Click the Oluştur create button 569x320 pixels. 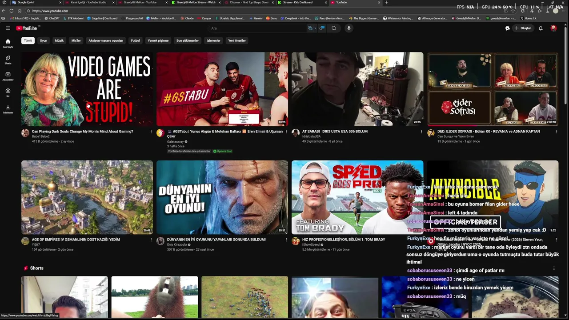click(523, 28)
